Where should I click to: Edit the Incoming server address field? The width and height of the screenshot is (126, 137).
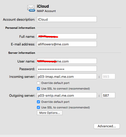pos(67,76)
